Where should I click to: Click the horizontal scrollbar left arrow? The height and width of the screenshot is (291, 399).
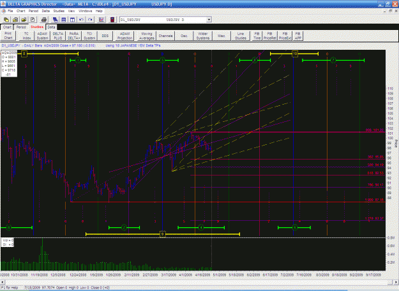[3, 282]
